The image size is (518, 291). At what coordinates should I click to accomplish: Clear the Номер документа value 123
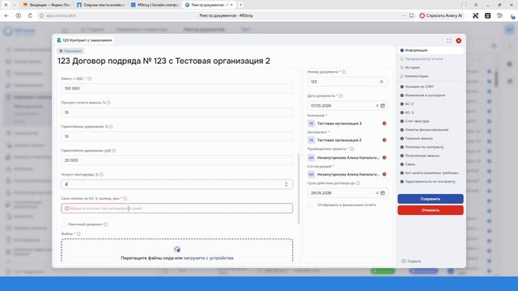coord(381,82)
